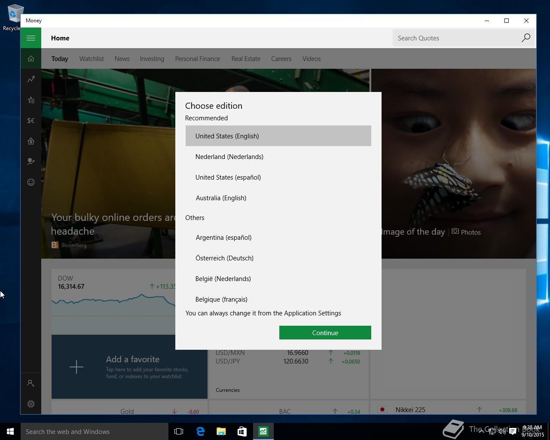Open the hamburger navigation menu

tap(31, 38)
